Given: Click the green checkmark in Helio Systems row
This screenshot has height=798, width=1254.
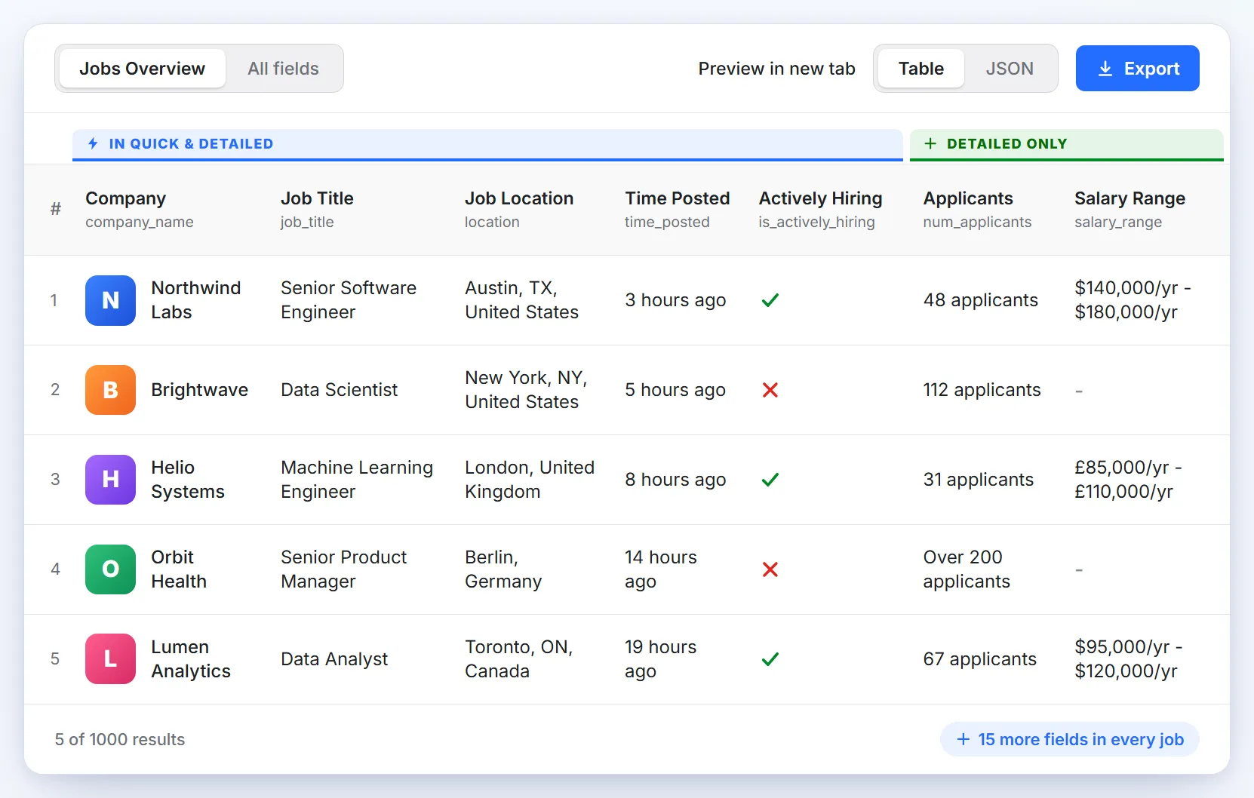Looking at the screenshot, I should [x=770, y=480].
